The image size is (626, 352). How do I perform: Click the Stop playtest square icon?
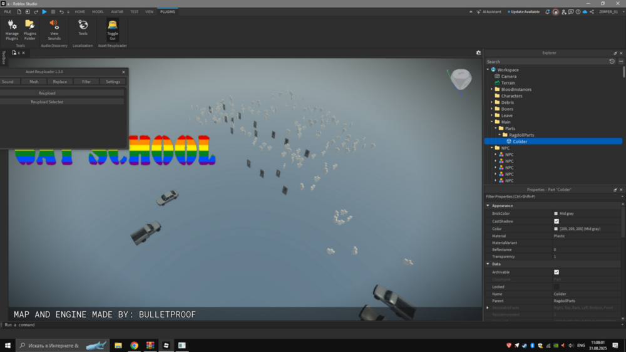(x=53, y=12)
